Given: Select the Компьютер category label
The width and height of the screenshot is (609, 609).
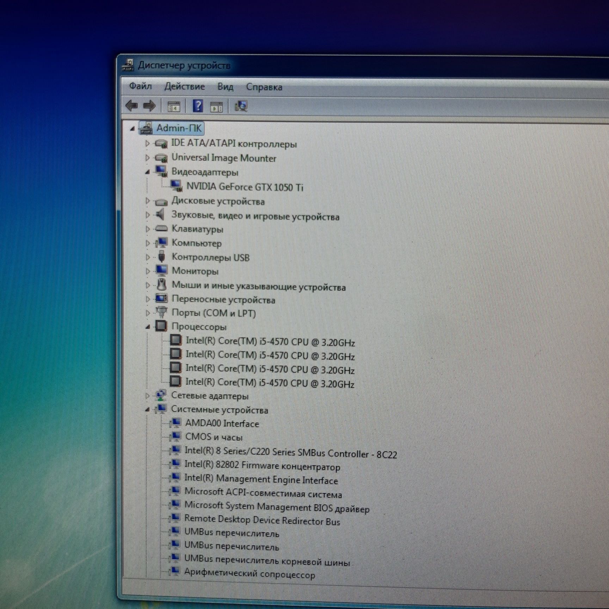Looking at the screenshot, I should tap(197, 243).
